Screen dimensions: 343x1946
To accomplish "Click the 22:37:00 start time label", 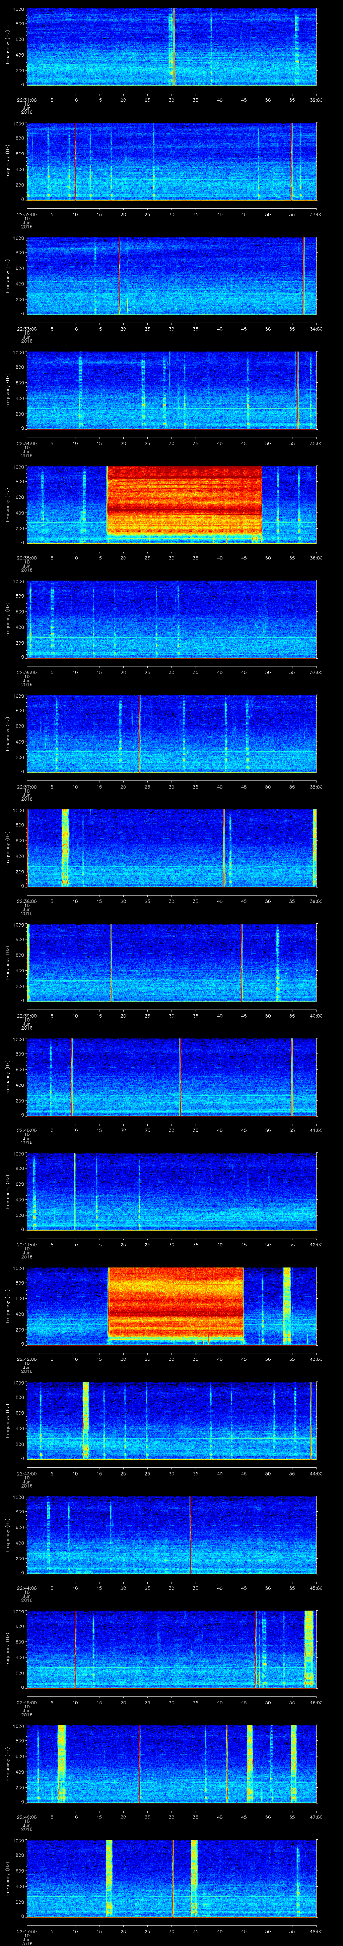I will (27, 787).
